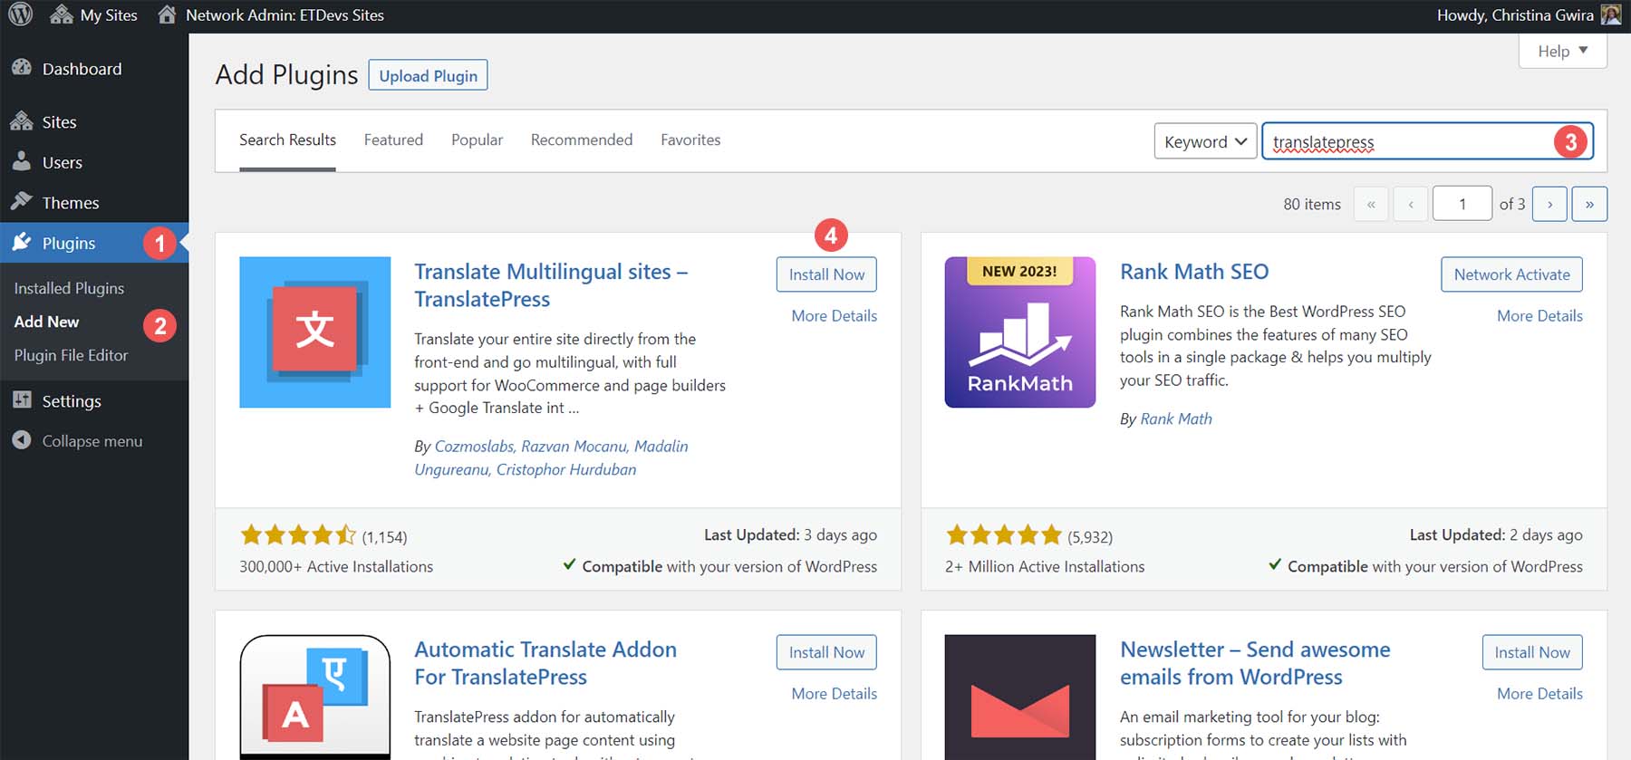Click the Upload Plugin button
This screenshot has height=760, width=1631.
(x=428, y=75)
